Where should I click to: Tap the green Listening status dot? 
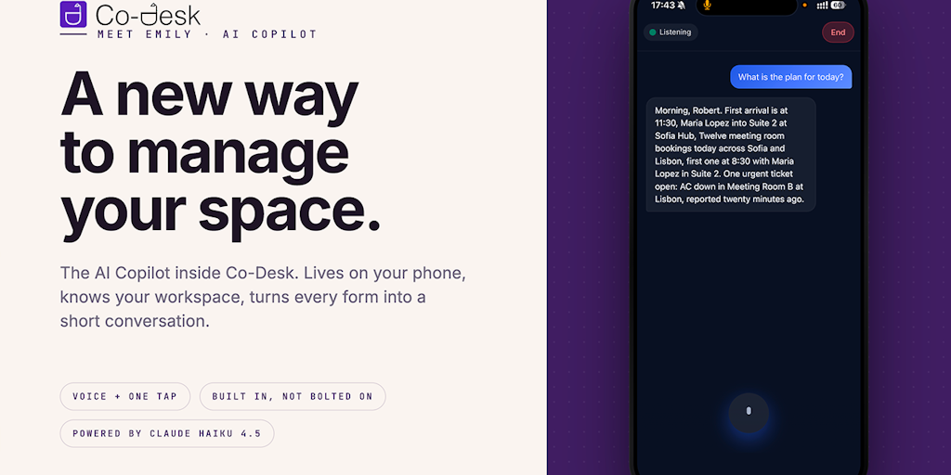[x=653, y=32]
